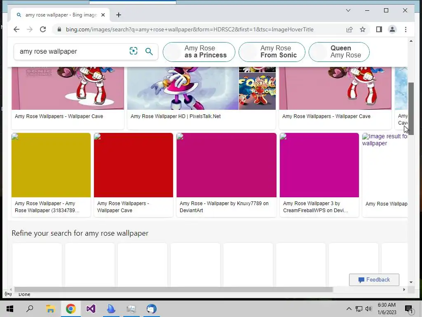This screenshot has width=422, height=317.
Task: Click the page vertical scrollbar thumb
Action: pyautogui.click(x=411, y=109)
